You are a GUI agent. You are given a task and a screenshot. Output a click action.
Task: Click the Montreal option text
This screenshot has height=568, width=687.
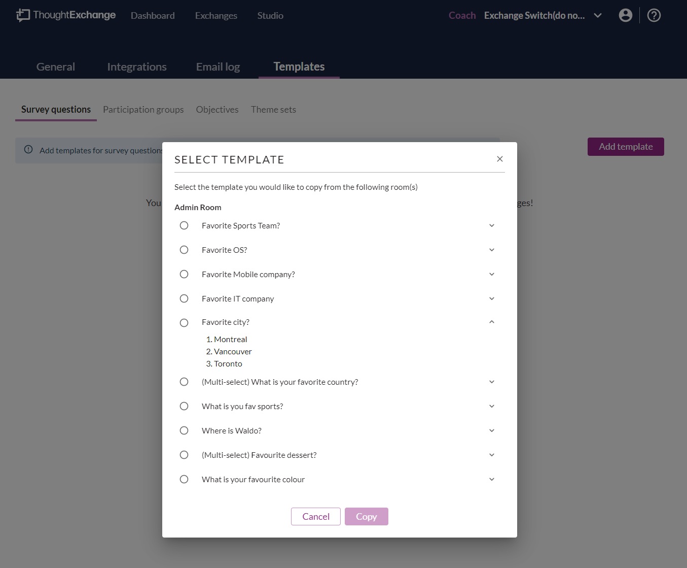[231, 340]
